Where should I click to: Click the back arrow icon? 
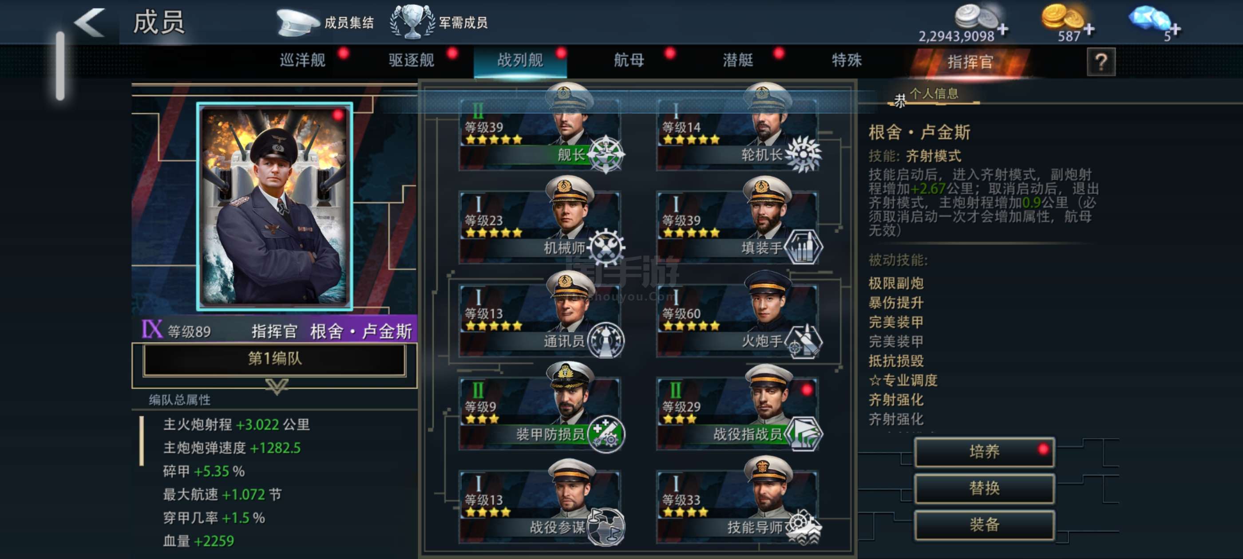pyautogui.click(x=90, y=23)
